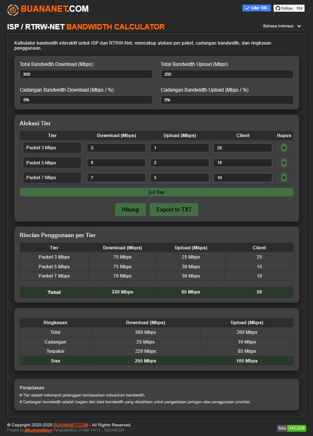This screenshot has height=436, width=313.
Task: Click the Facebook Like 10K button
Action: pos(257,8)
